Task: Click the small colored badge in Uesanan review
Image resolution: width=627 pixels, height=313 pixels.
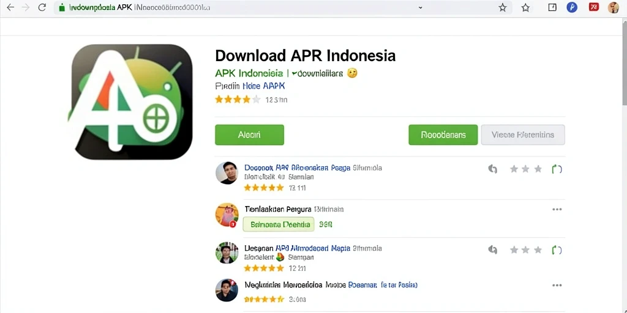Action: [280, 257]
